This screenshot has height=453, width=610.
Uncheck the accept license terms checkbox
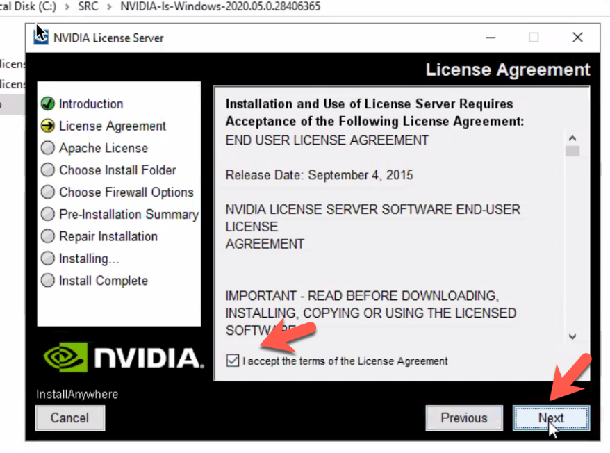click(233, 361)
